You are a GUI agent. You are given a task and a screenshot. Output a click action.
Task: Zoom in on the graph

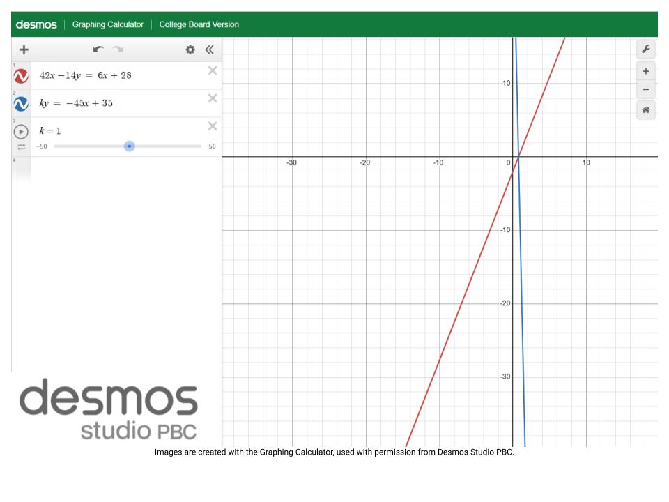(x=646, y=71)
